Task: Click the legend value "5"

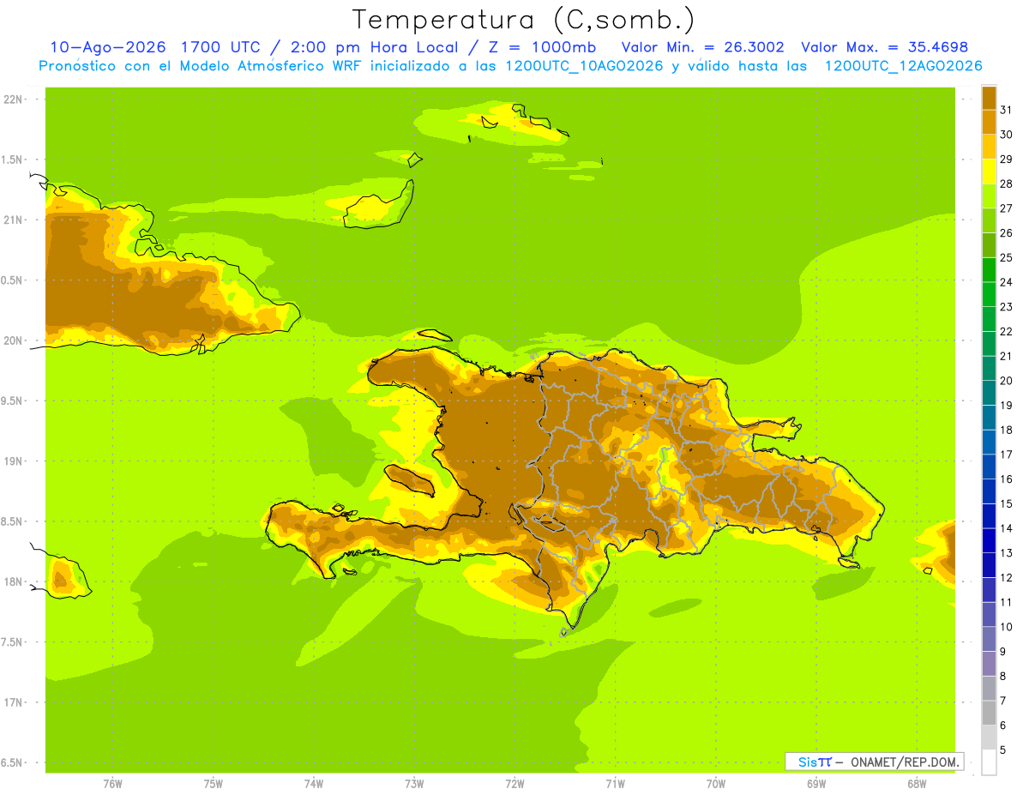Action: point(1002,750)
